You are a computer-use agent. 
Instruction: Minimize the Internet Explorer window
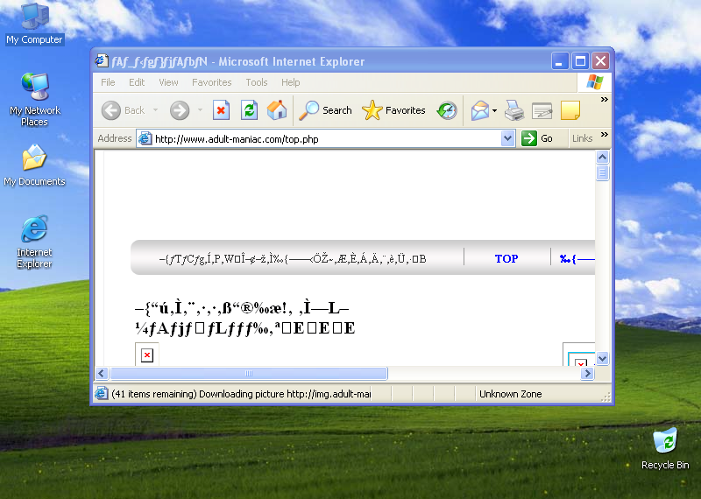coord(560,60)
